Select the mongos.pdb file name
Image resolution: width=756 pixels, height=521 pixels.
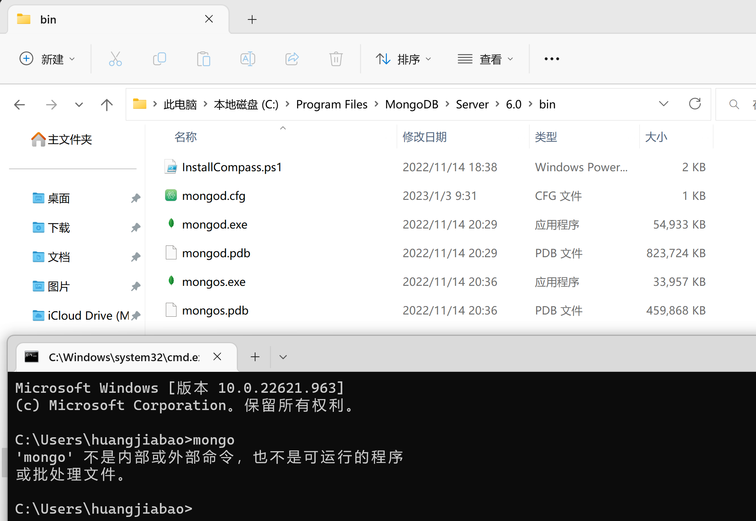[x=215, y=310]
